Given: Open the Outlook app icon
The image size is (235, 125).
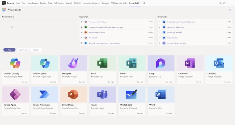Looking at the screenshot, I should pos(219,63).
